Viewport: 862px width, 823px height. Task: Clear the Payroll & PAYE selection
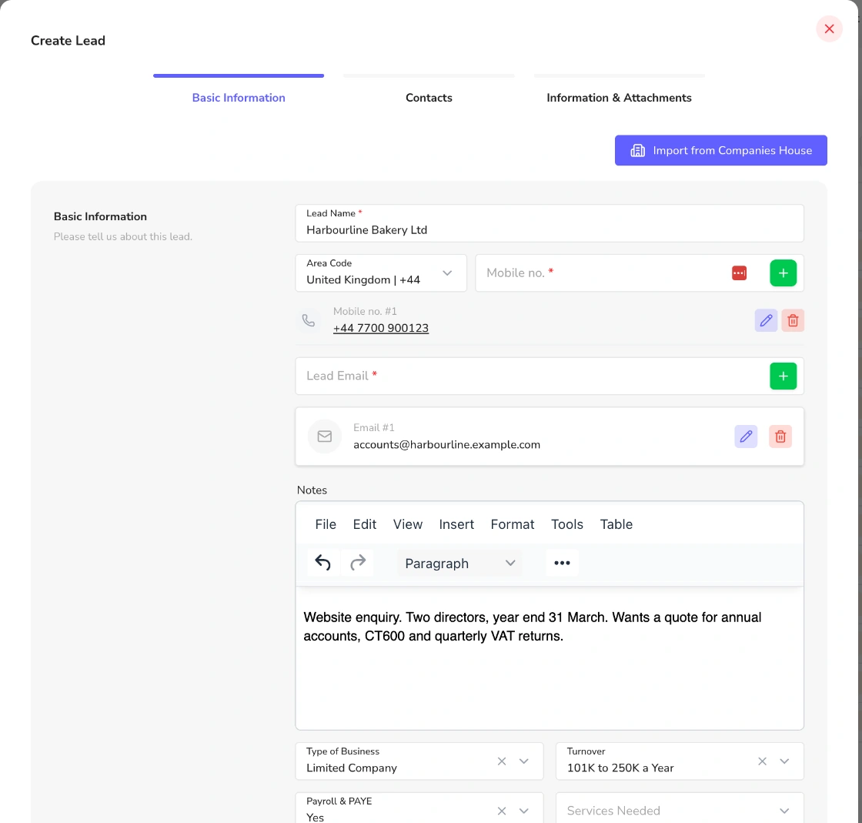(x=501, y=811)
